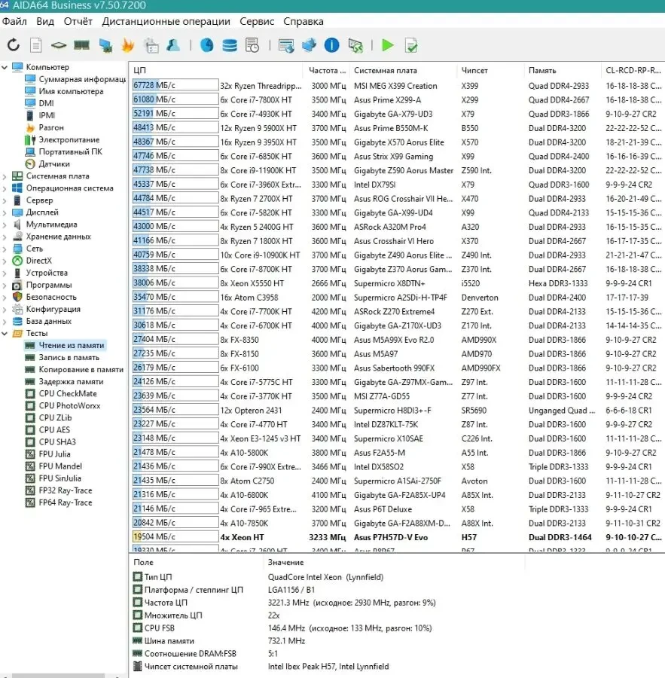The height and width of the screenshot is (678, 665).
Task: Click the Системная плата column header
Action: pos(386,70)
